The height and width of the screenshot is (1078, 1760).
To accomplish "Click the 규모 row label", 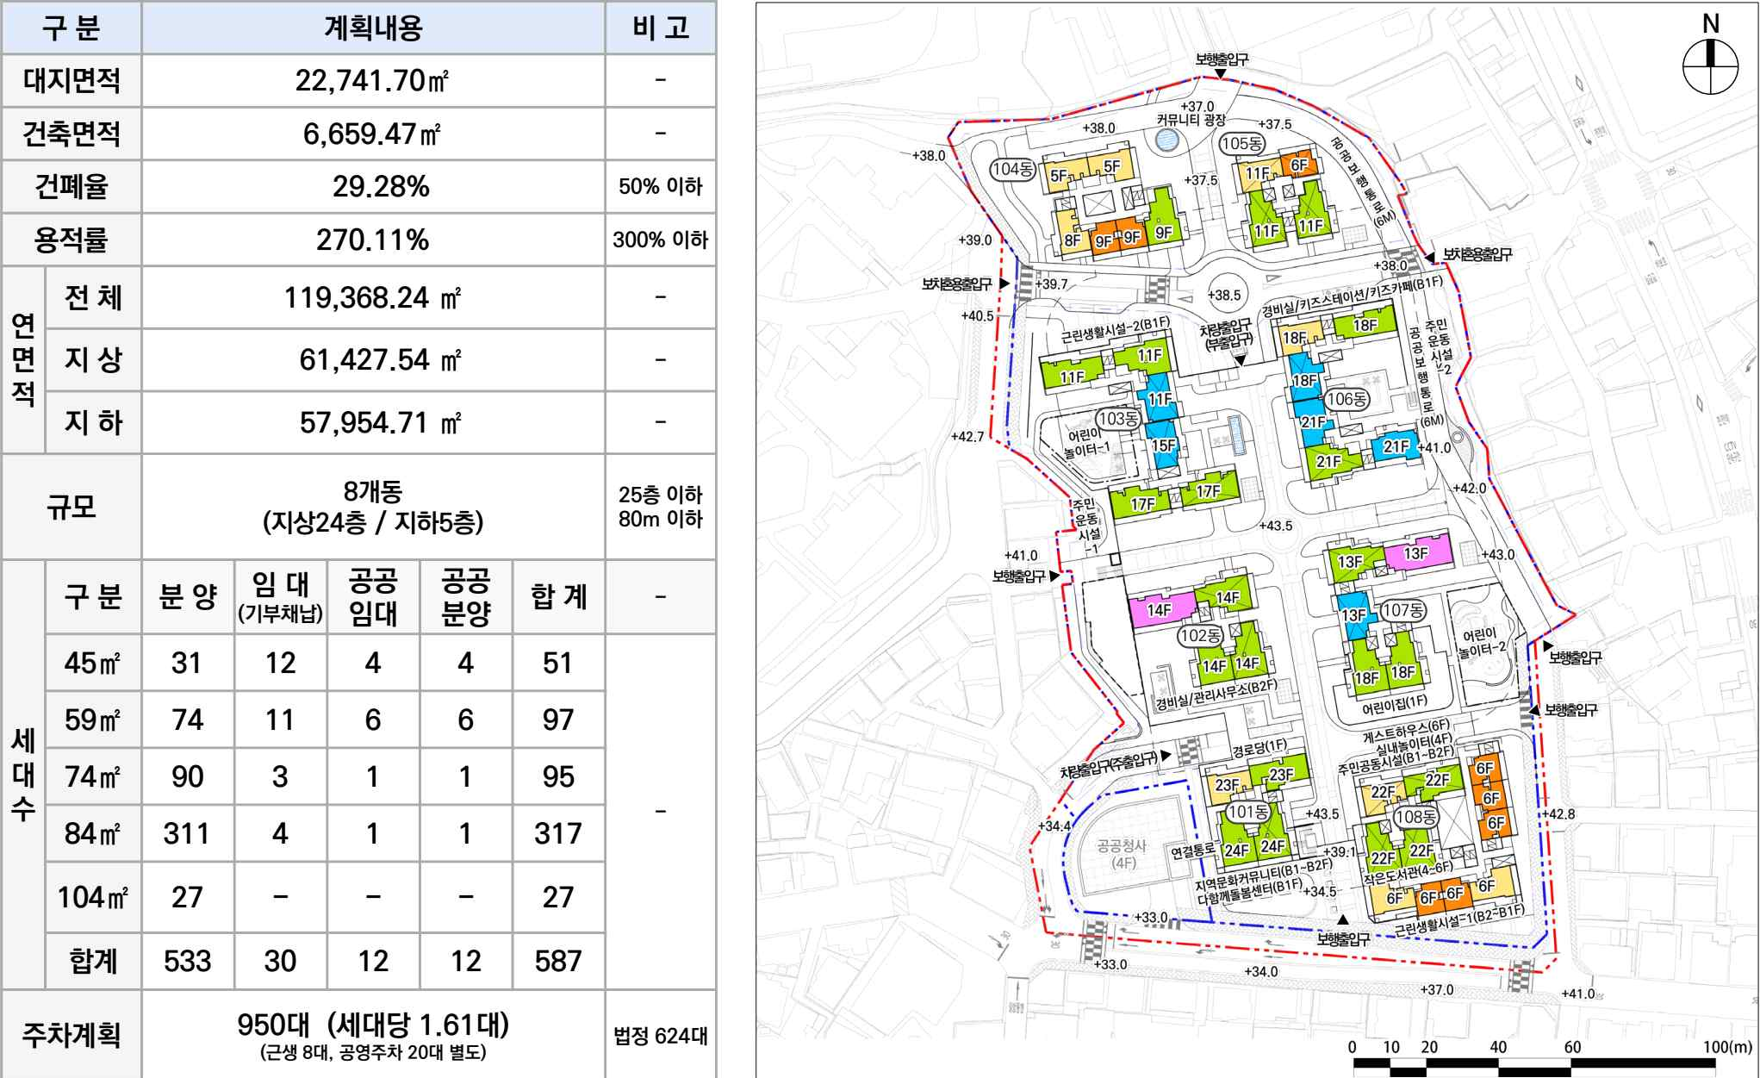I will coord(72,507).
